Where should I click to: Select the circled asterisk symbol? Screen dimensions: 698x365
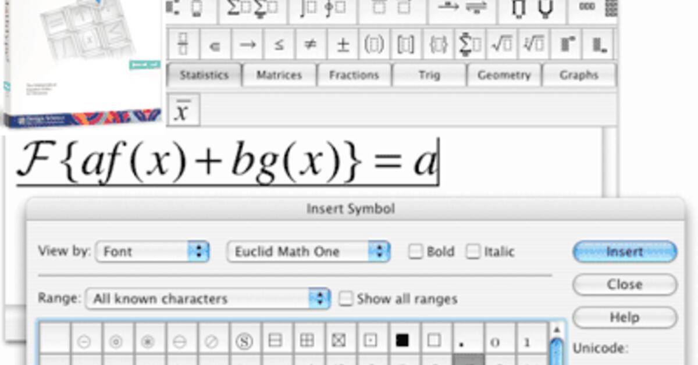(148, 342)
